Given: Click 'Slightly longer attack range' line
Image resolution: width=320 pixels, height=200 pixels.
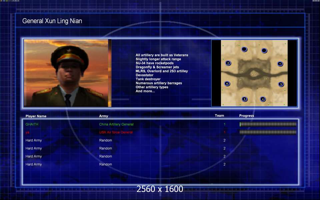Looking at the screenshot, I should [x=158, y=59].
